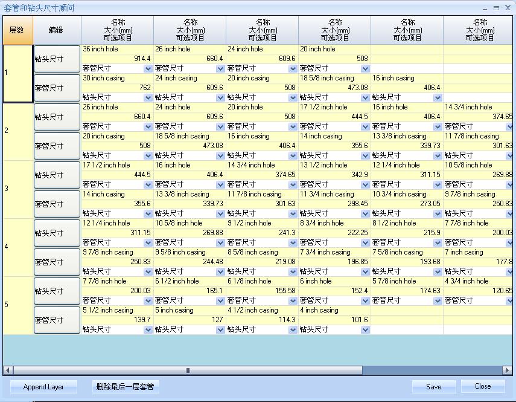Click the 165.1 size value

[x=190, y=291]
